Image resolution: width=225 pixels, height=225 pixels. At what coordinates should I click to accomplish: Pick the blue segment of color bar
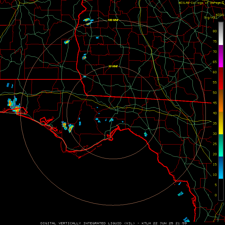coord(221,167)
